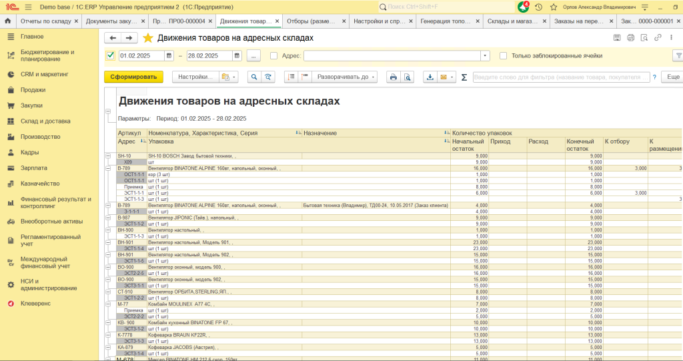Open Настройки... button
The width and height of the screenshot is (683, 361).
195,77
